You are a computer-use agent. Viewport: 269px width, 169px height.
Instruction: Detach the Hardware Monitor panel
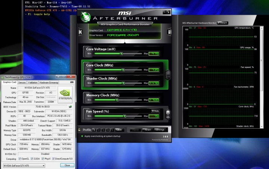click(x=223, y=23)
